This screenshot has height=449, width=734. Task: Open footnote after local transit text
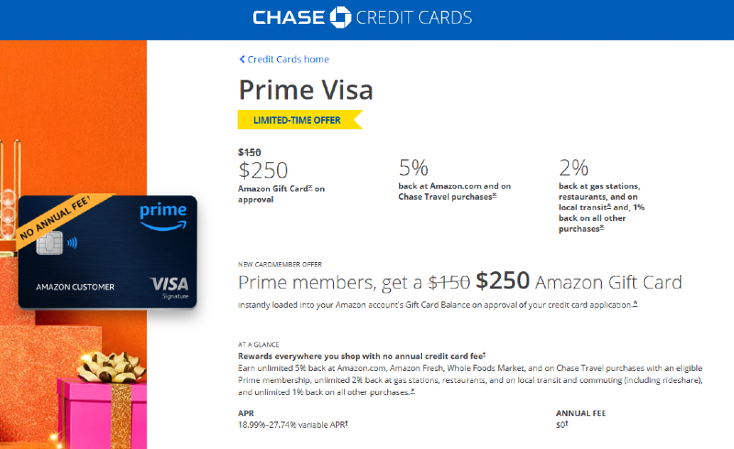(609, 206)
